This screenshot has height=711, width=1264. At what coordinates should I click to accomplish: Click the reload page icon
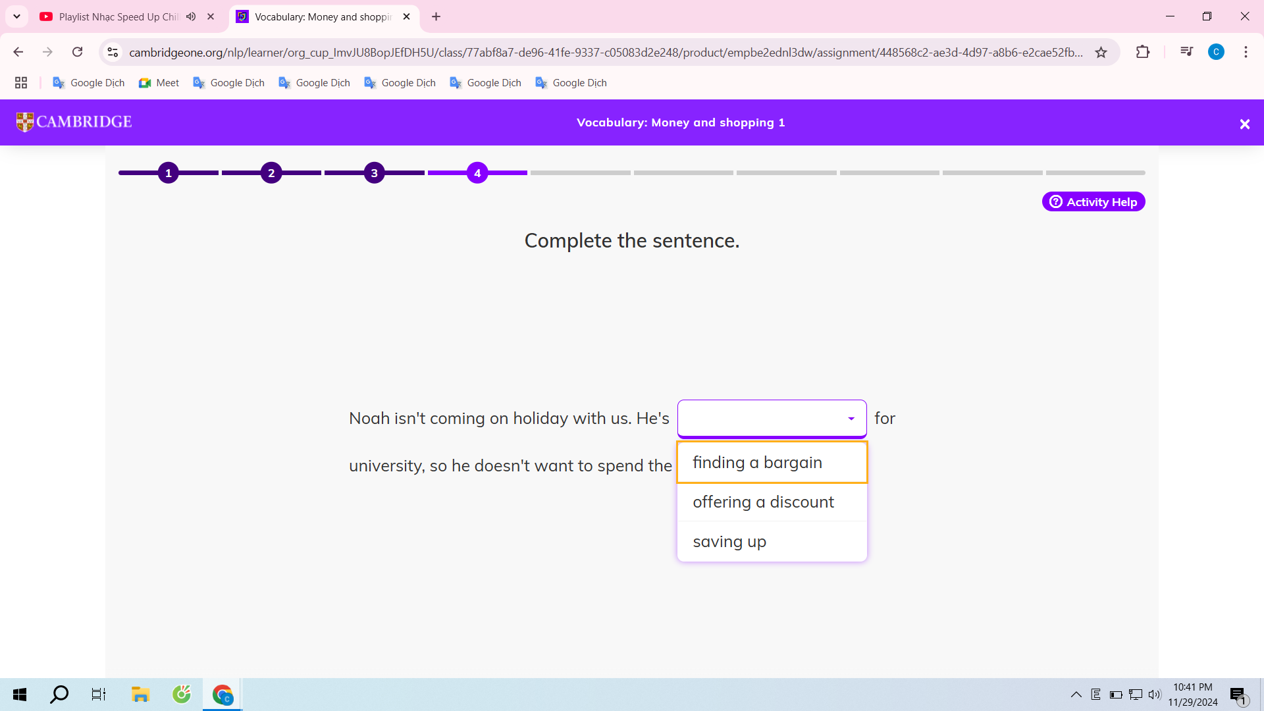point(77,51)
